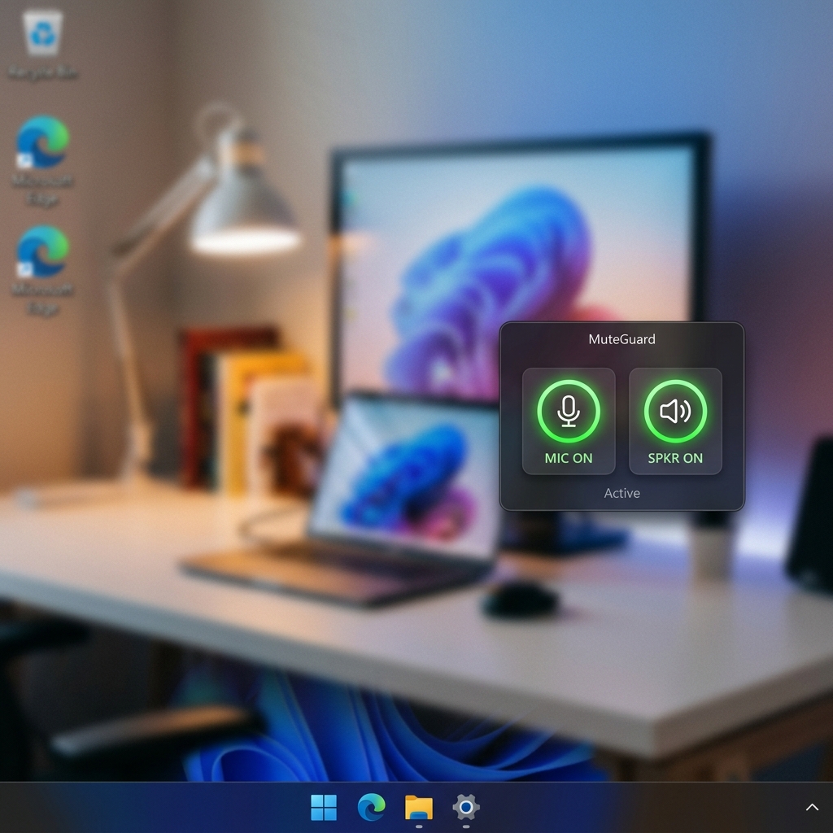
Task: Toggle the MIC ON button in MuteGuard
Action: pos(568,421)
